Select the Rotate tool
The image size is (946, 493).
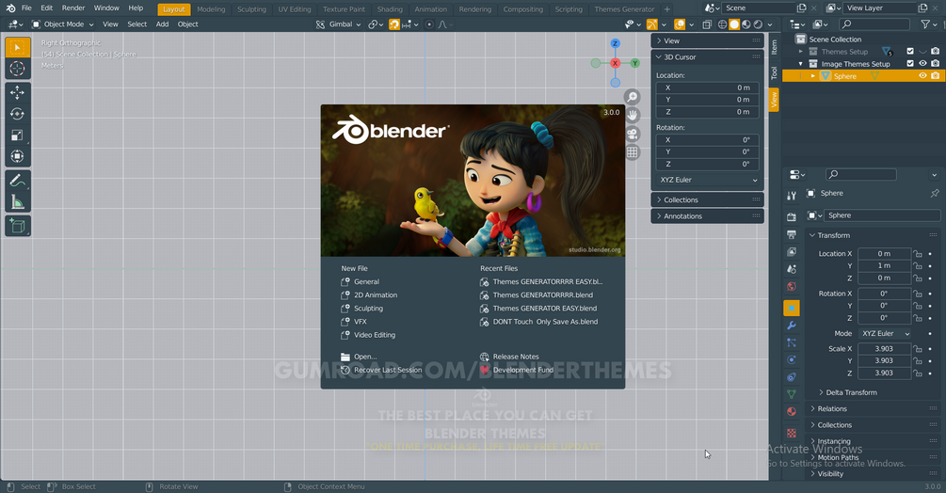tap(18, 113)
